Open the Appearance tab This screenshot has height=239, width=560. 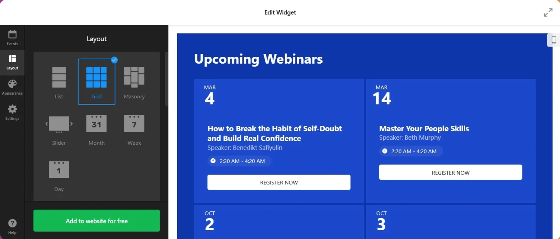coord(12,87)
